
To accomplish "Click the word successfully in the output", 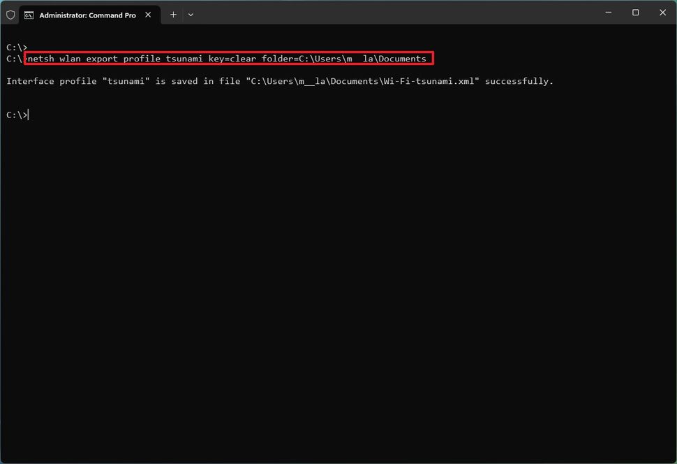I will pyautogui.click(x=519, y=81).
